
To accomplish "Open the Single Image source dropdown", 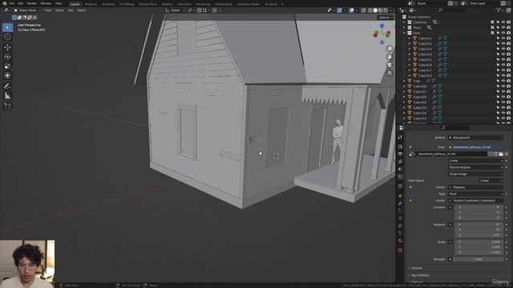I will coord(475,174).
